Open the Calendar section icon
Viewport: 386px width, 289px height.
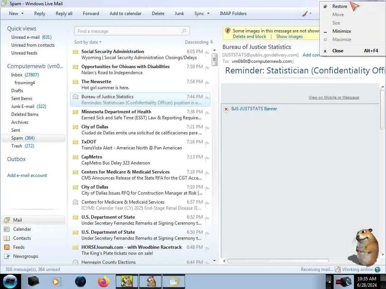point(7,229)
